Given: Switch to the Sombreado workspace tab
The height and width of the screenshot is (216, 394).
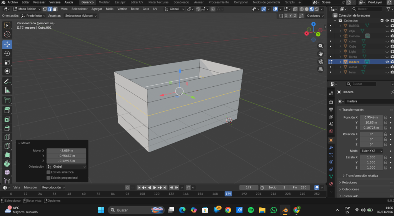Looking at the screenshot, I should click(x=181, y=2).
